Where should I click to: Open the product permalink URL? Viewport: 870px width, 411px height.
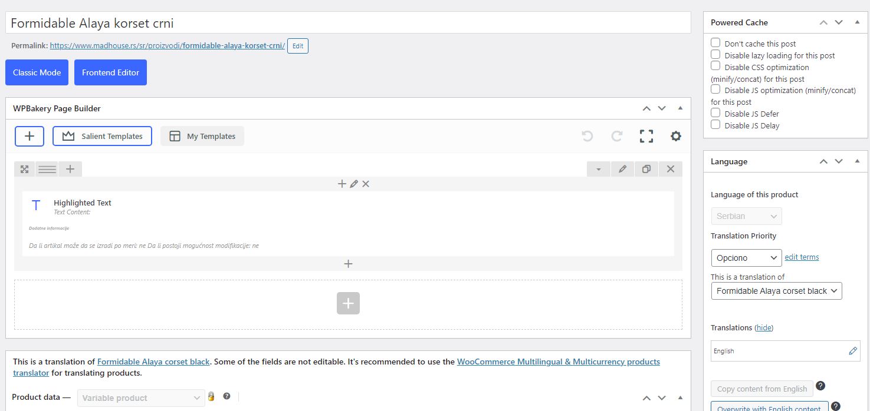(168, 45)
